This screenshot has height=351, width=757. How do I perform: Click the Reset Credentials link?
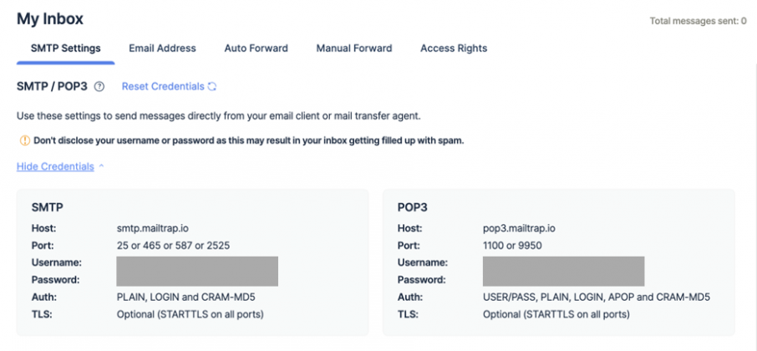(x=163, y=86)
